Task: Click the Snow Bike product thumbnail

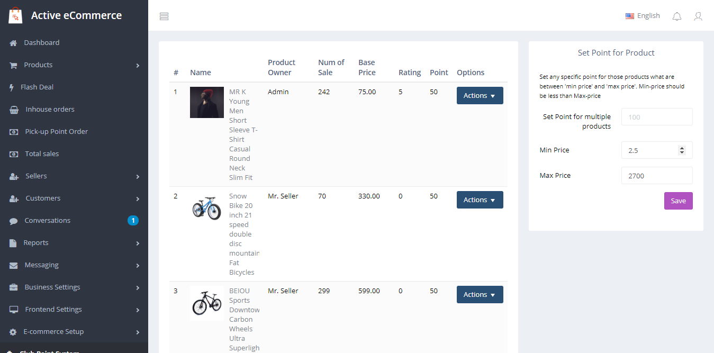Action: click(x=206, y=208)
